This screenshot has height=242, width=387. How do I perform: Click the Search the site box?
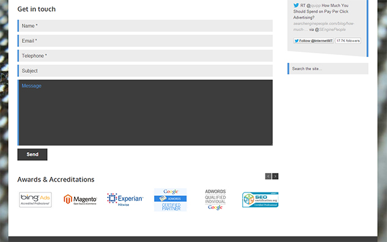pos(328,68)
